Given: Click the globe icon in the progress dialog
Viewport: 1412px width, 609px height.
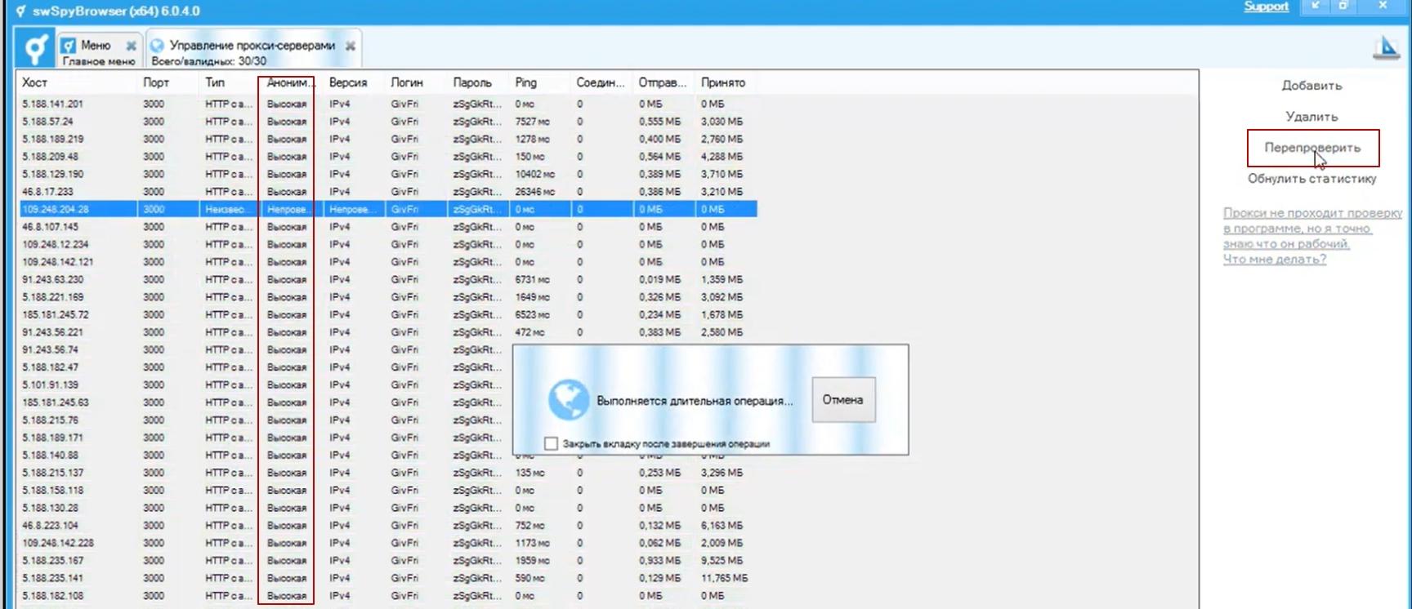Looking at the screenshot, I should (569, 400).
